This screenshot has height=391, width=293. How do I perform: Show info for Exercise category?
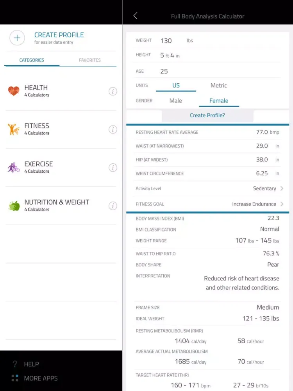[113, 168]
